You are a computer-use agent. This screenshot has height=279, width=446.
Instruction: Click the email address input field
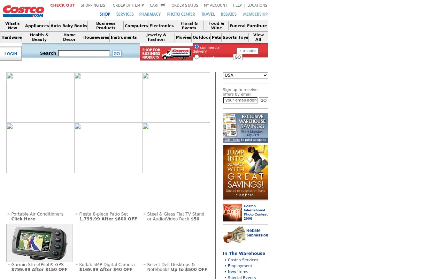pos(240,100)
